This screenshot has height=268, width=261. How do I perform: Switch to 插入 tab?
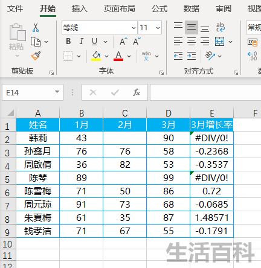80,9
